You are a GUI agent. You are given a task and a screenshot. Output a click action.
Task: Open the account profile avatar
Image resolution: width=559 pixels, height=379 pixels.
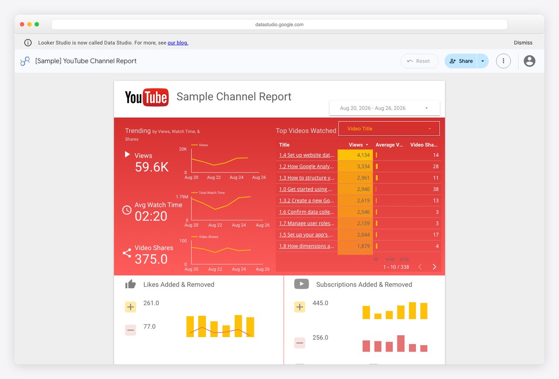click(x=529, y=61)
